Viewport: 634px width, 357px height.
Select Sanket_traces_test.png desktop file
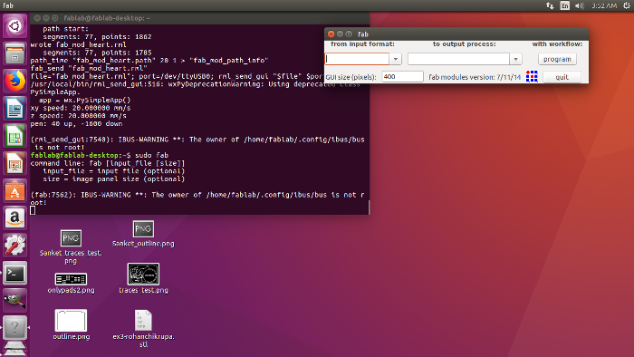71,246
